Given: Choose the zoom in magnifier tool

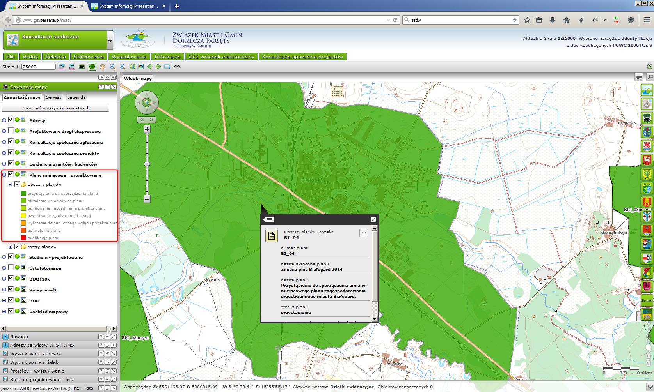Looking at the screenshot, I should [x=112, y=67].
